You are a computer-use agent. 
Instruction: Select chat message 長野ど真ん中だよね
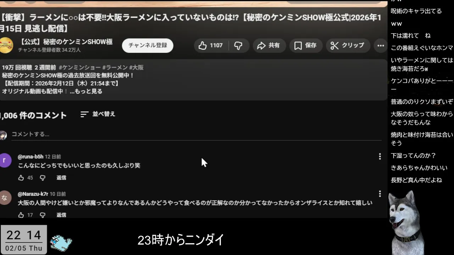click(416, 180)
